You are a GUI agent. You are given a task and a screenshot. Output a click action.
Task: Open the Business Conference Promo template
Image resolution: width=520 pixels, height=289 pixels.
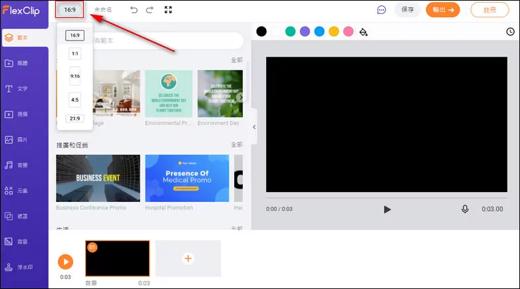[x=98, y=178]
